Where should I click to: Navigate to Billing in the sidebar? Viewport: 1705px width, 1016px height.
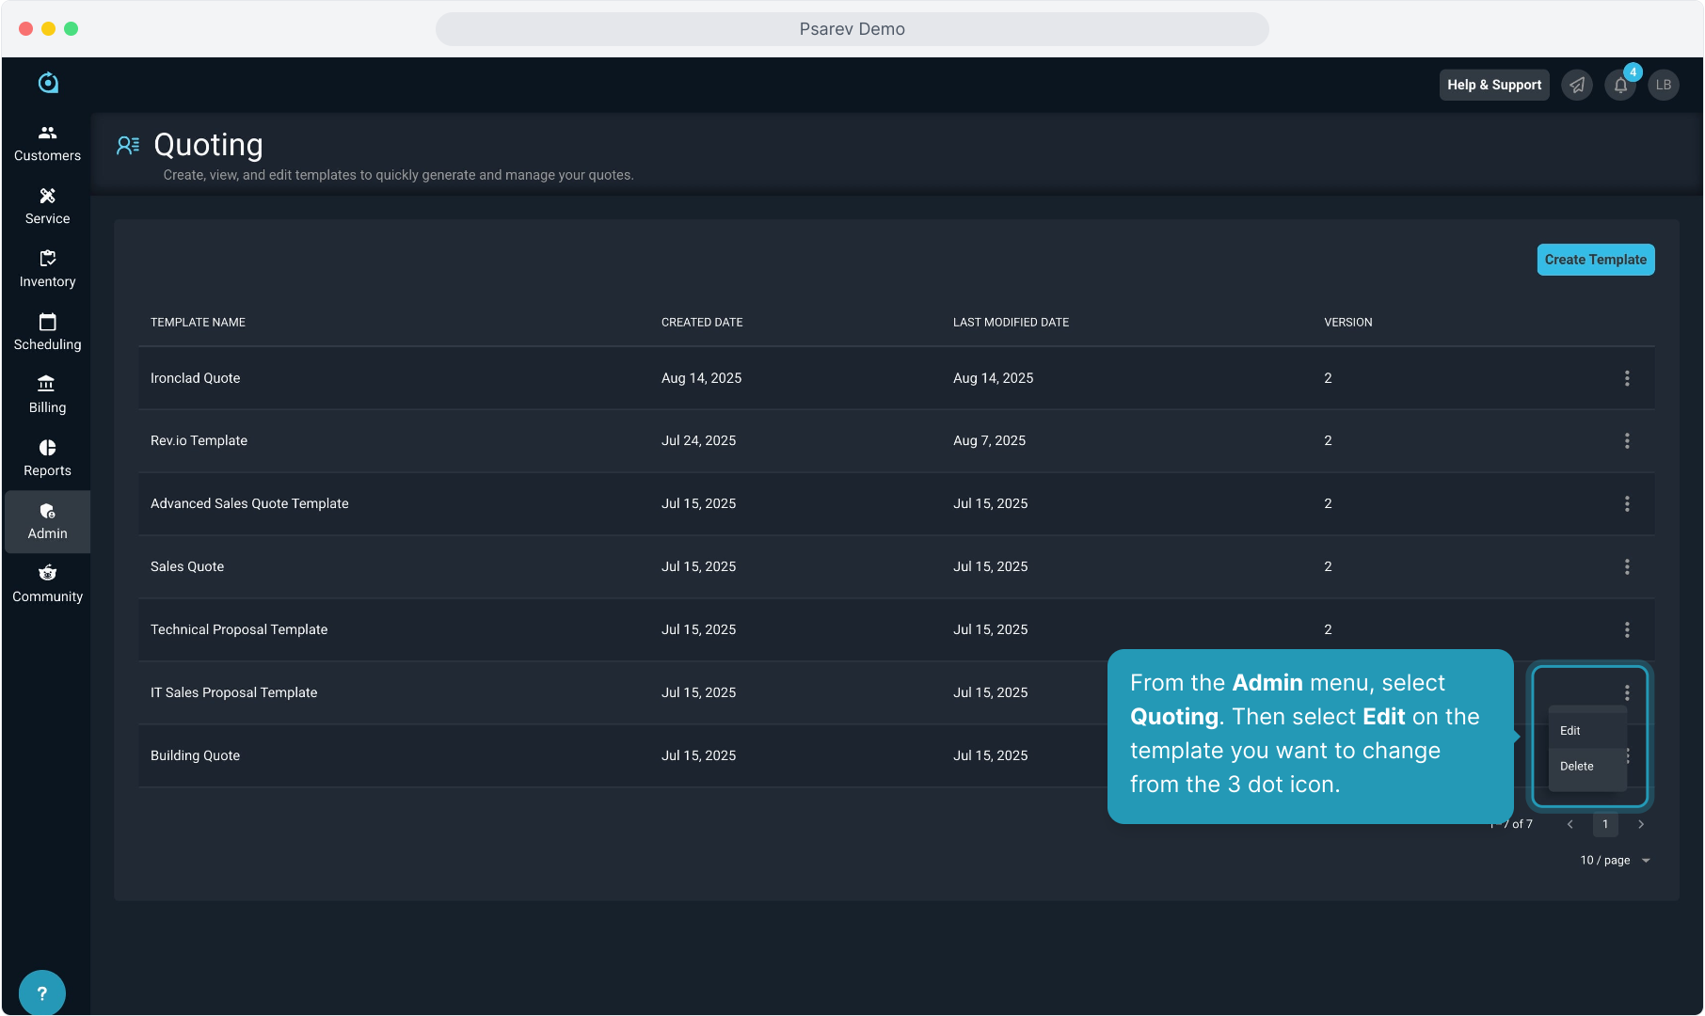(47, 395)
